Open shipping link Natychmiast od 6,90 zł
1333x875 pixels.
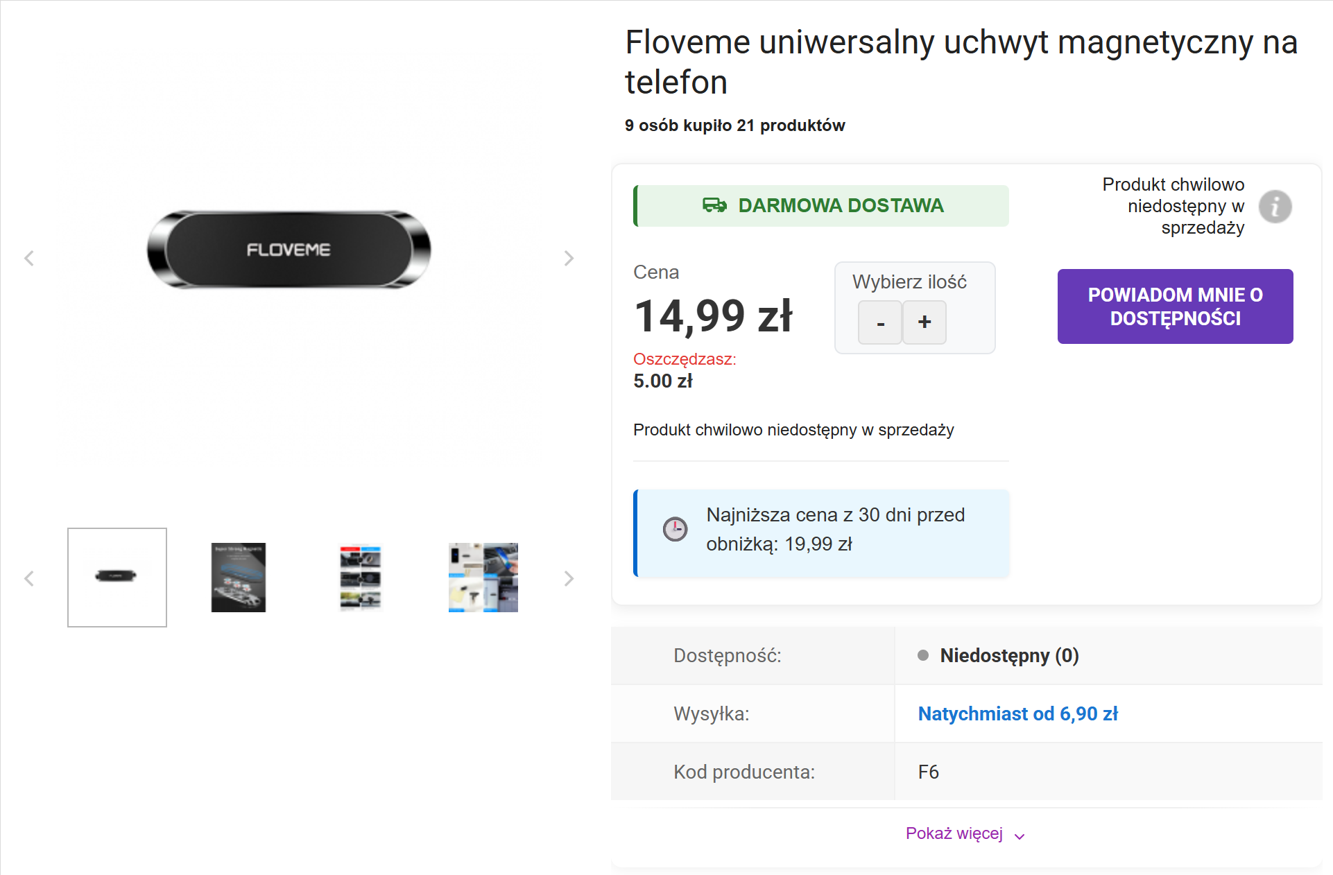click(1017, 713)
